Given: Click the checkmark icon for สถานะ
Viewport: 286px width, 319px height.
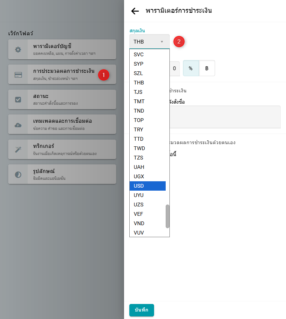Looking at the screenshot, I should [x=18, y=99].
